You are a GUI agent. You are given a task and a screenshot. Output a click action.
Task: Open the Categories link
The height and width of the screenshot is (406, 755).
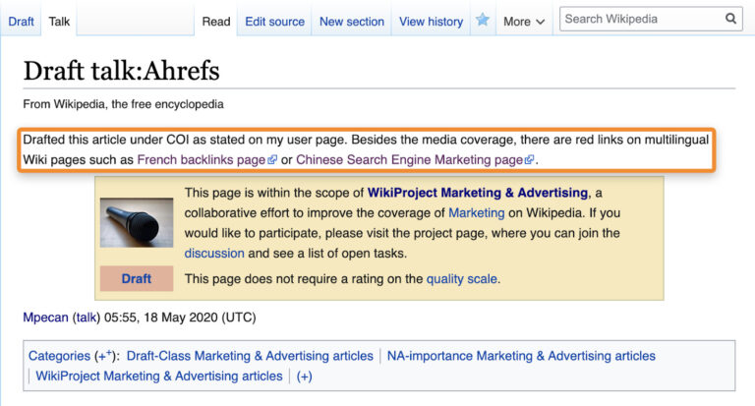(59, 356)
